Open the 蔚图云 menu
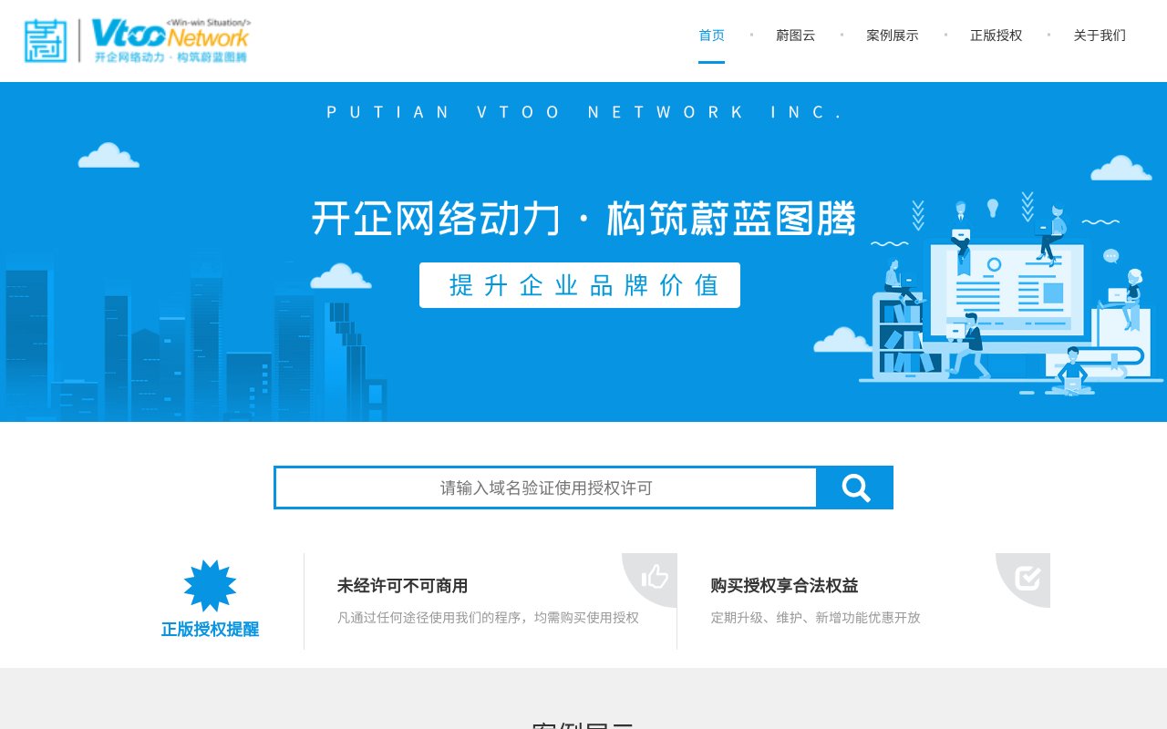 point(795,35)
